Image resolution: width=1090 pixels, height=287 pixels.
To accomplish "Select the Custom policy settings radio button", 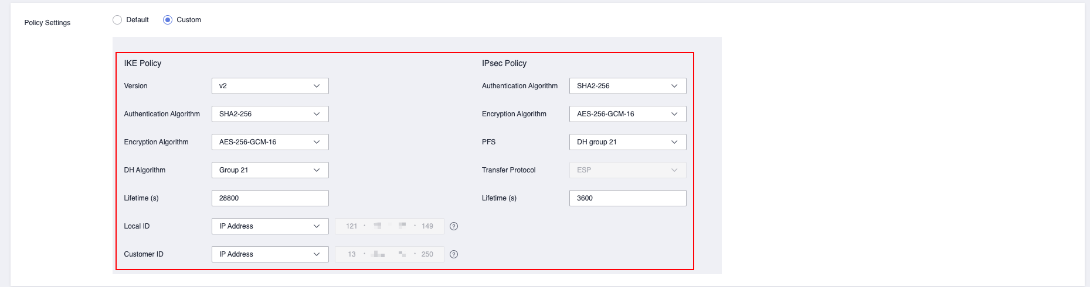I will pos(168,20).
